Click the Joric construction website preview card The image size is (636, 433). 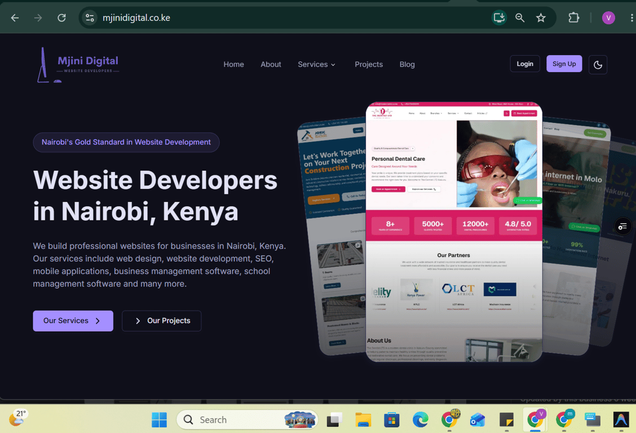333,237
